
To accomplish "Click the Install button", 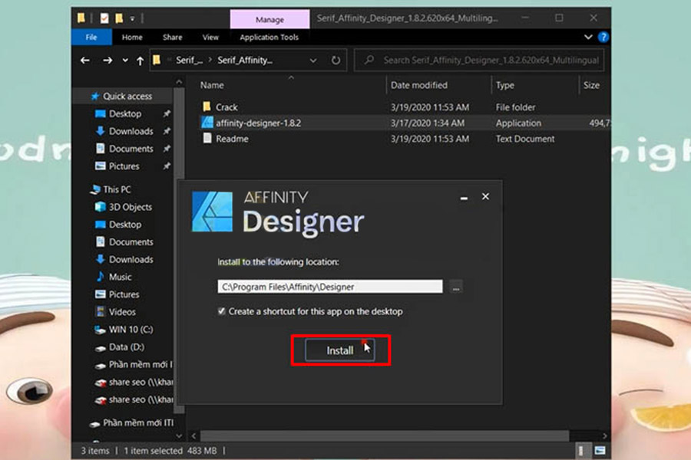I will tap(340, 350).
